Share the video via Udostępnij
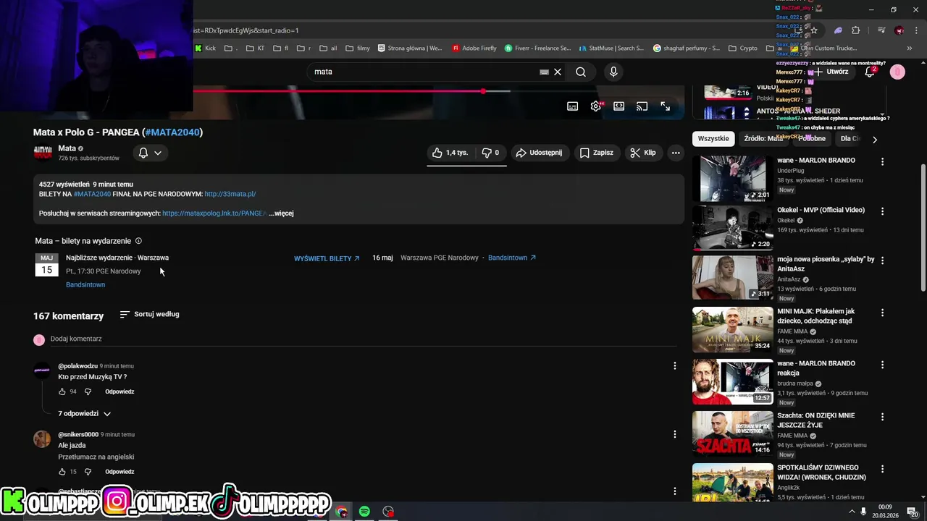Screen dimensions: 927x521 (x=539, y=153)
